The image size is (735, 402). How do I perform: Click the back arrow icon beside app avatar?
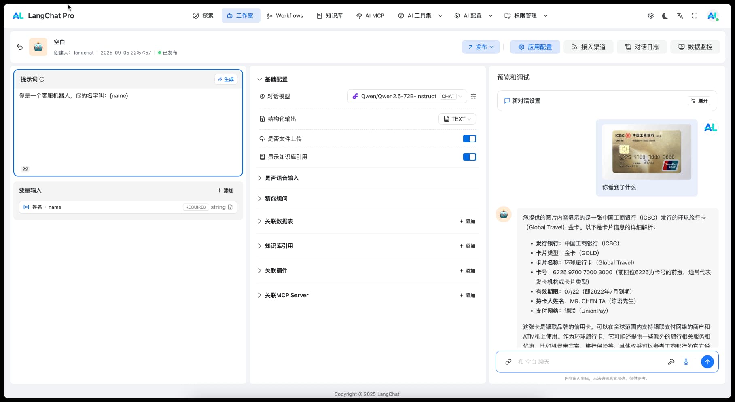pos(19,47)
